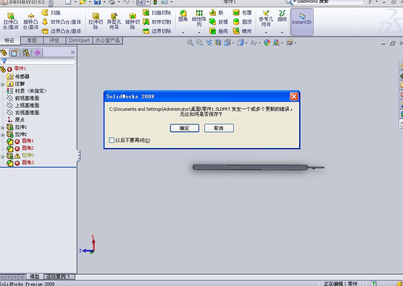Select the failed 圆角1 feature
403x286 pixels.
coord(20,141)
